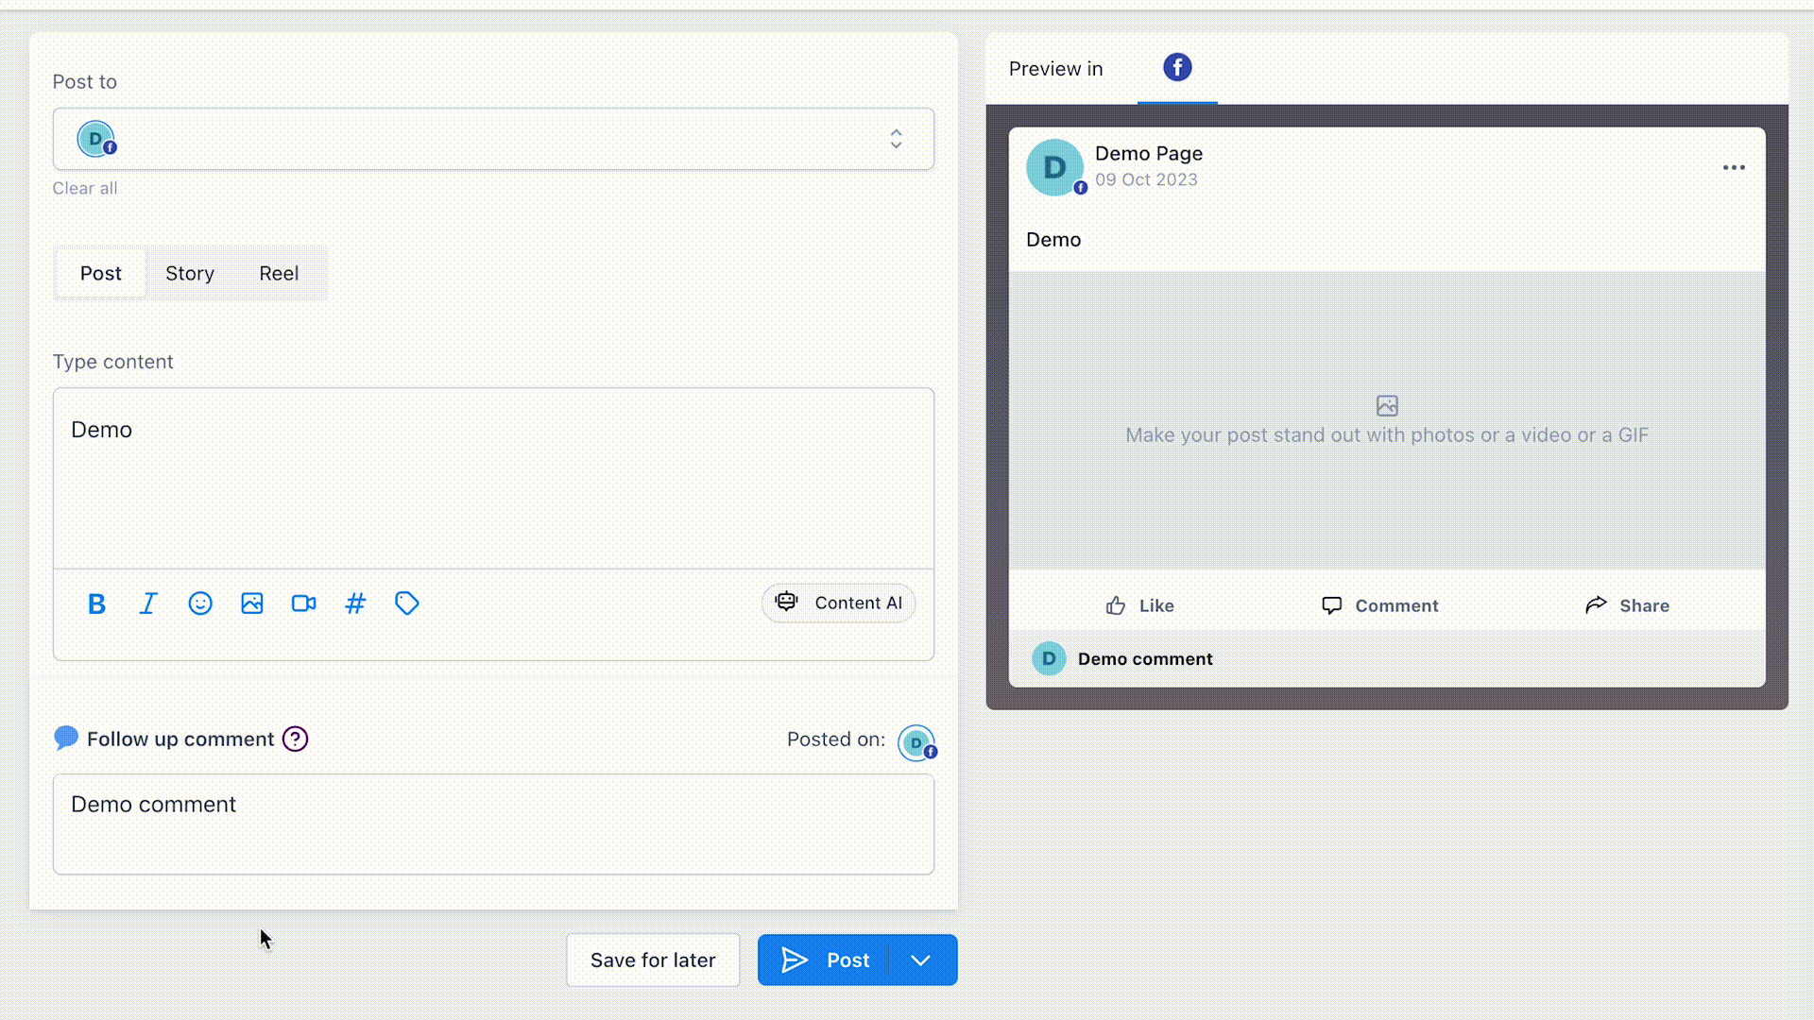Click the Follow up comment help icon
Screen dimensions: 1814x1020
(296, 739)
